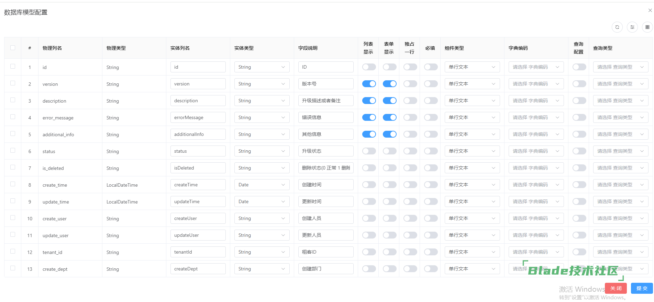
Task: Click the 字段说明 column header
Action: click(308, 48)
